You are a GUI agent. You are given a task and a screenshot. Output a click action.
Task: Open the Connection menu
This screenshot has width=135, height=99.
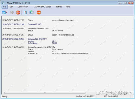[23, 7]
